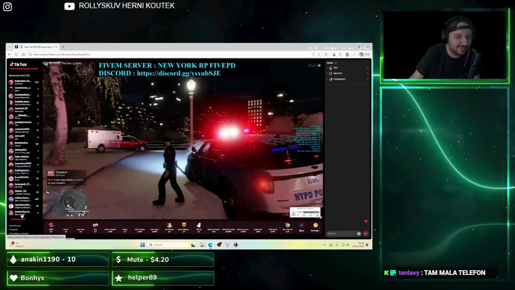Image resolution: width=515 pixels, height=290 pixels.
Task: Open denisgdv2 live channel
Action: point(23,150)
